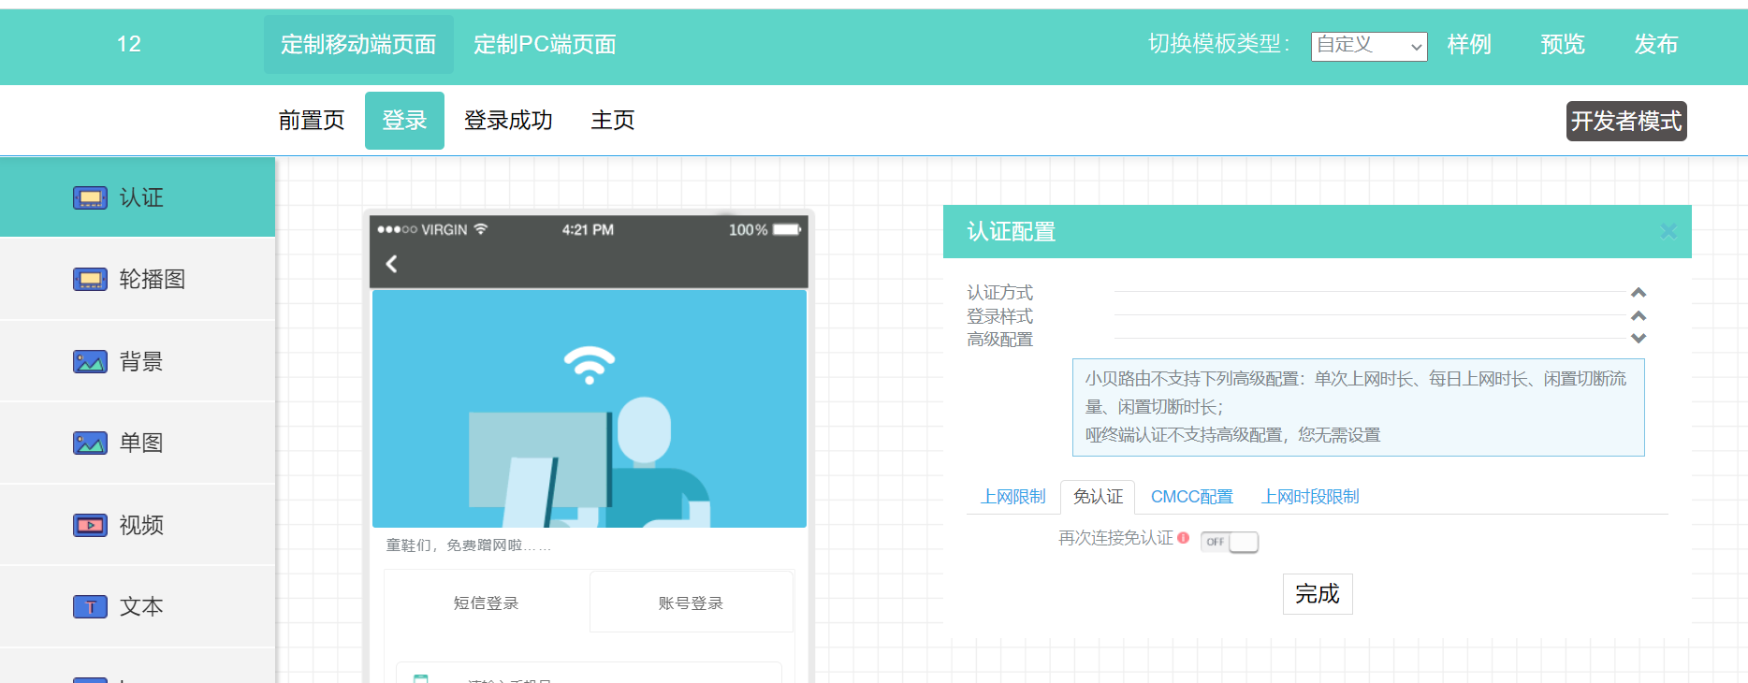Select the 视频 sidebar item
The height and width of the screenshot is (683, 1748).
click(x=138, y=525)
